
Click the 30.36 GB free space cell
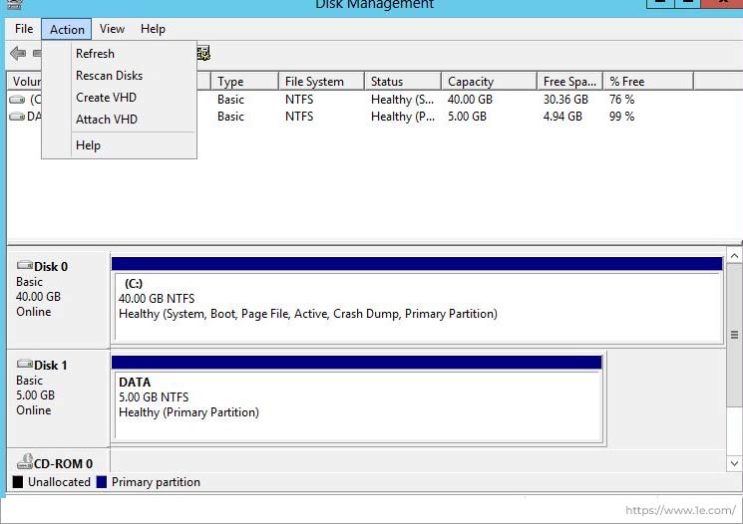565,100
